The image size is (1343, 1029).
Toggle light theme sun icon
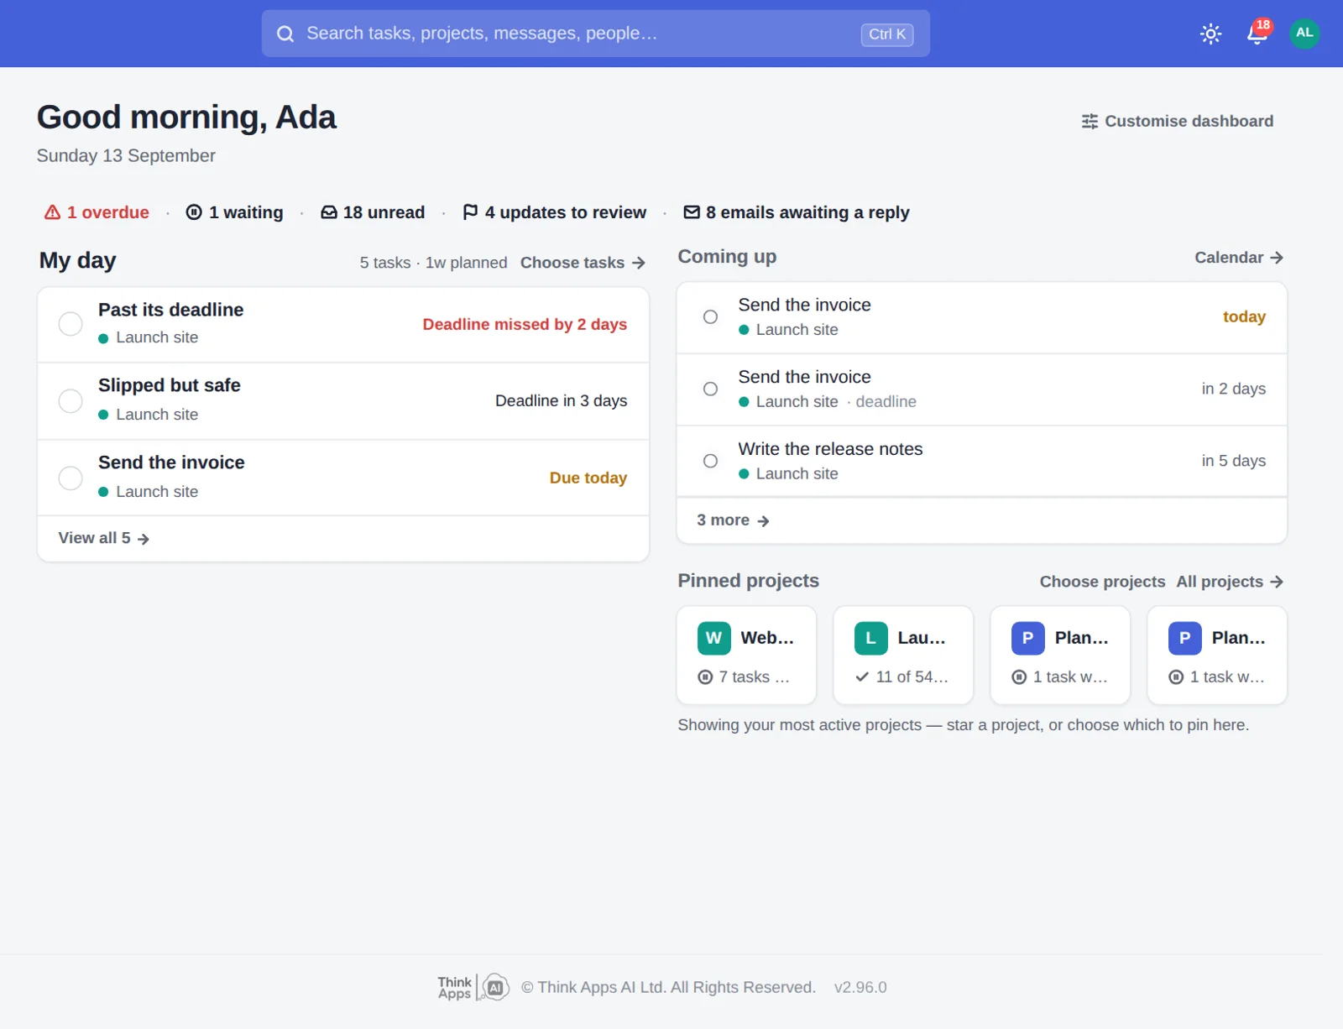[x=1210, y=34]
